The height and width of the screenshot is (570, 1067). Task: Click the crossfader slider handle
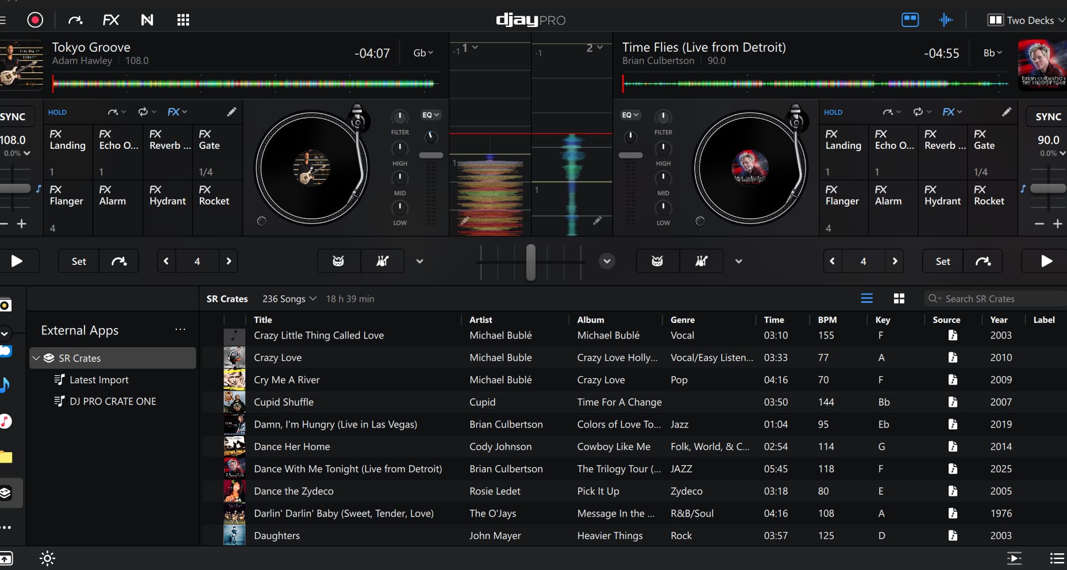pyautogui.click(x=530, y=261)
